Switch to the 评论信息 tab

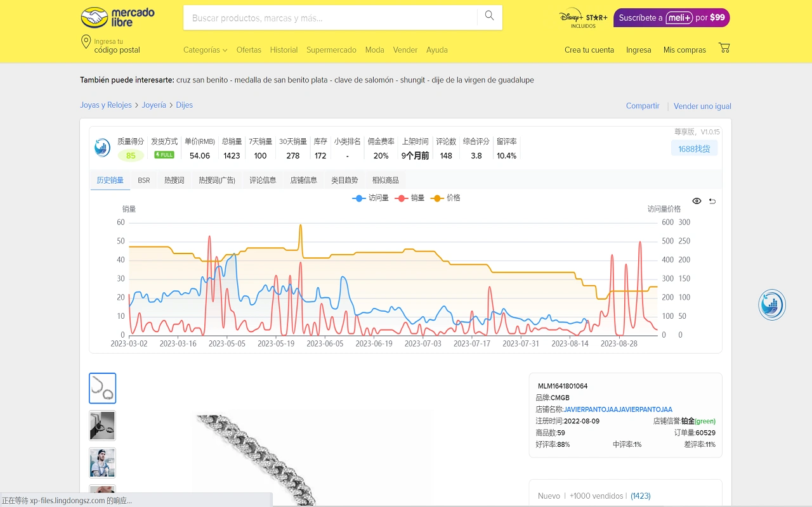click(x=263, y=181)
